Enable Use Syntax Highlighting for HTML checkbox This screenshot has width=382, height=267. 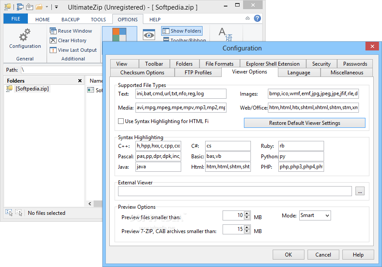121,121
